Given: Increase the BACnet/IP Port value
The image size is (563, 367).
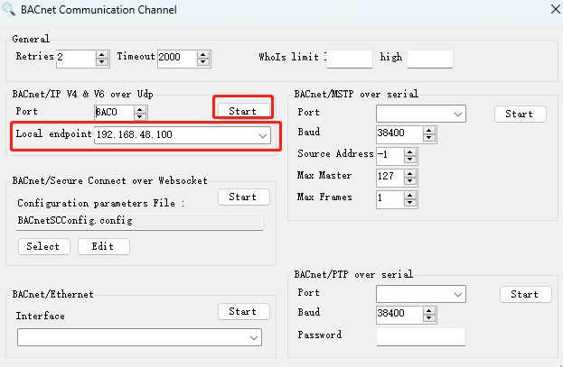Looking at the screenshot, I should tap(140, 110).
